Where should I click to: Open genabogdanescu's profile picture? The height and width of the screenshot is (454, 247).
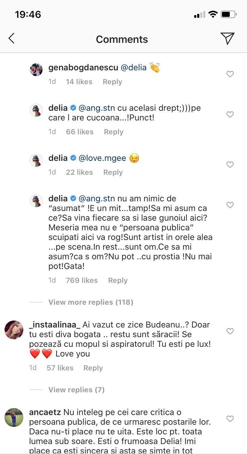click(36, 70)
